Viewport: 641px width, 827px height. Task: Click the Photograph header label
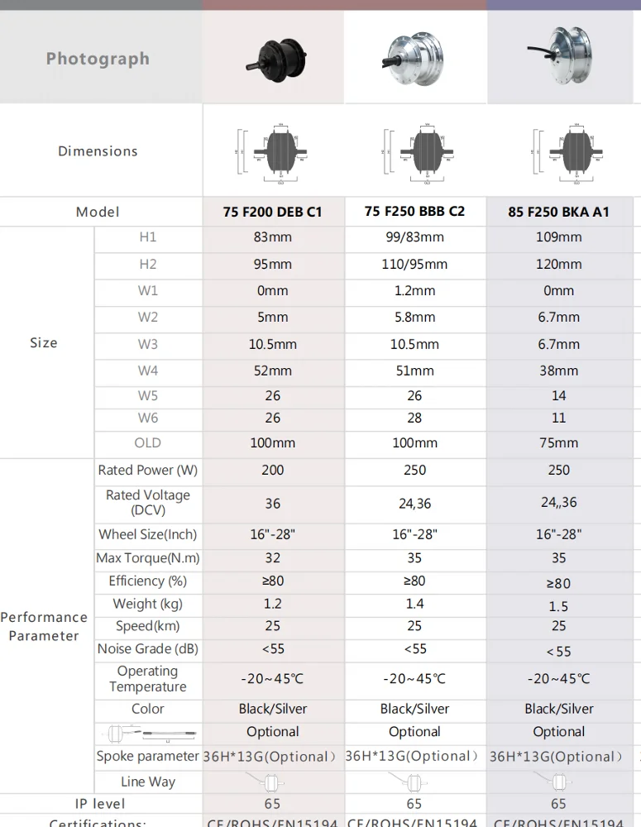98,59
